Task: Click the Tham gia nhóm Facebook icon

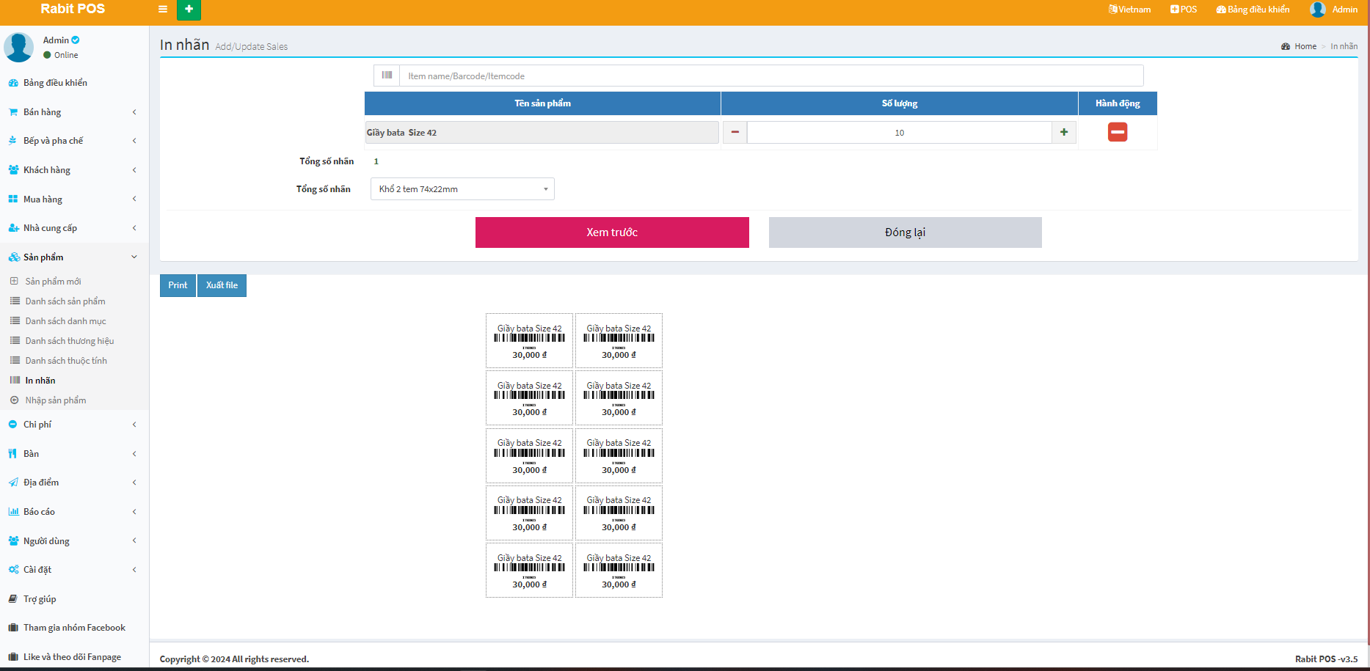Action: tap(13, 628)
